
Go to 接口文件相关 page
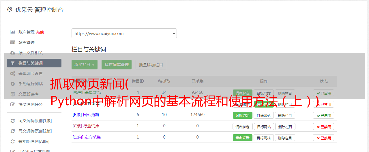(31, 53)
